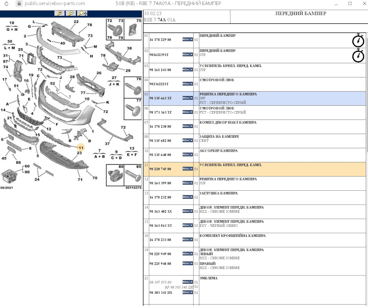The width and height of the screenshot is (368, 308).
Task: Click the stopwatch icon in row 01
Action: point(358,40)
